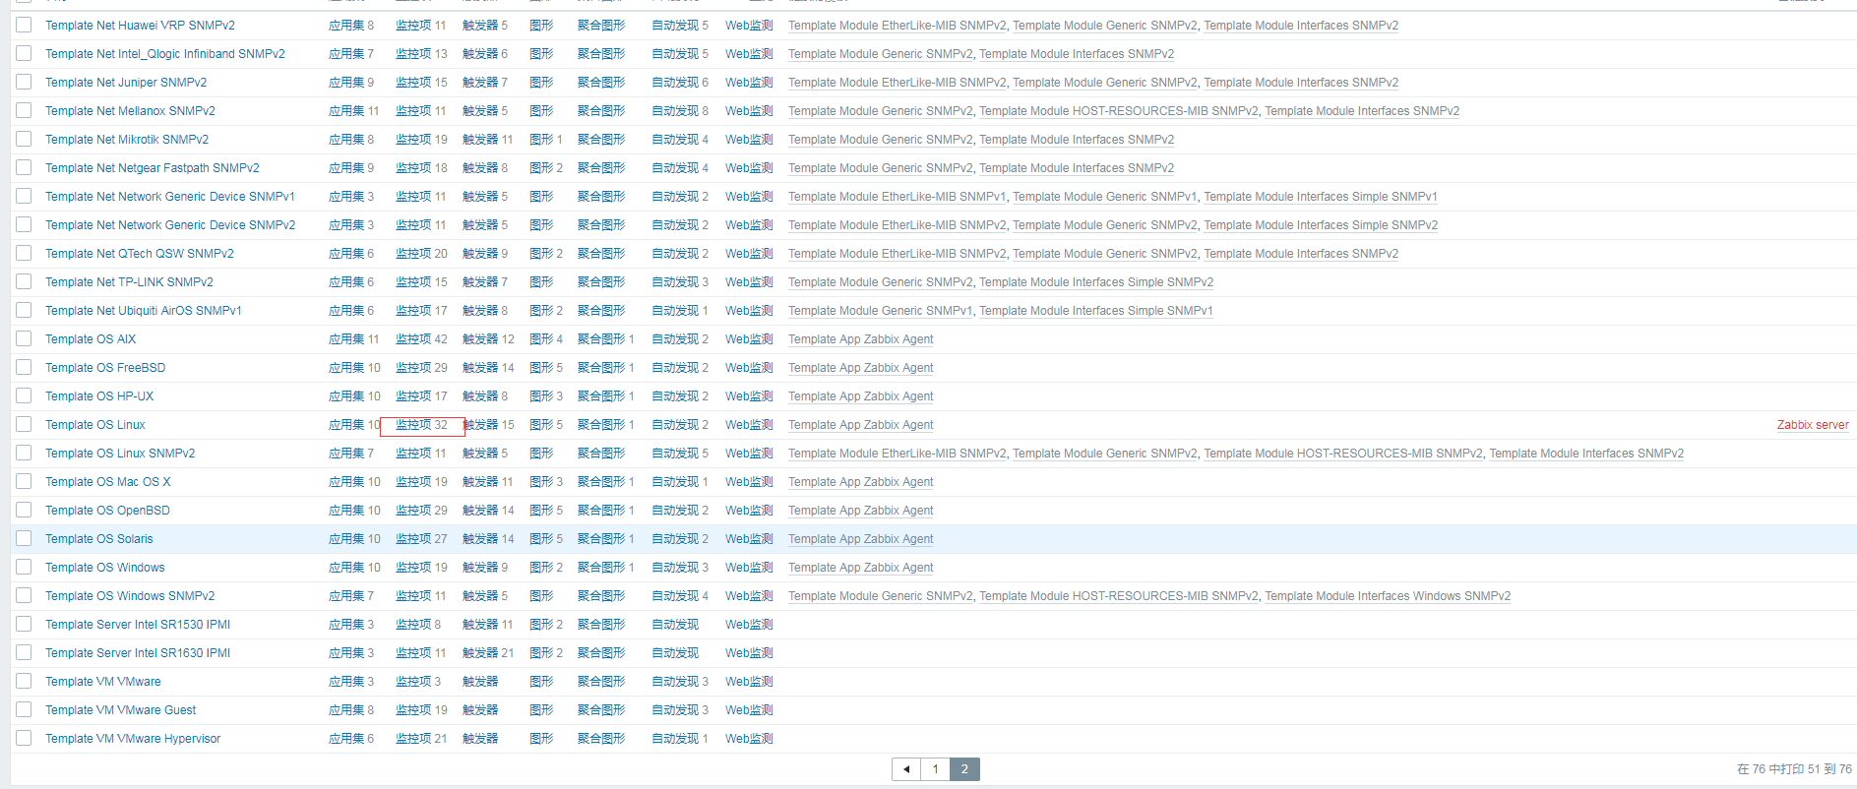Open 监控项 20 of Template Net QTech QSW

tap(421, 254)
